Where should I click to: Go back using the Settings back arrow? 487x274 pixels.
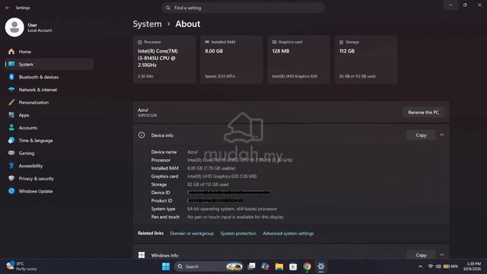pos(8,8)
